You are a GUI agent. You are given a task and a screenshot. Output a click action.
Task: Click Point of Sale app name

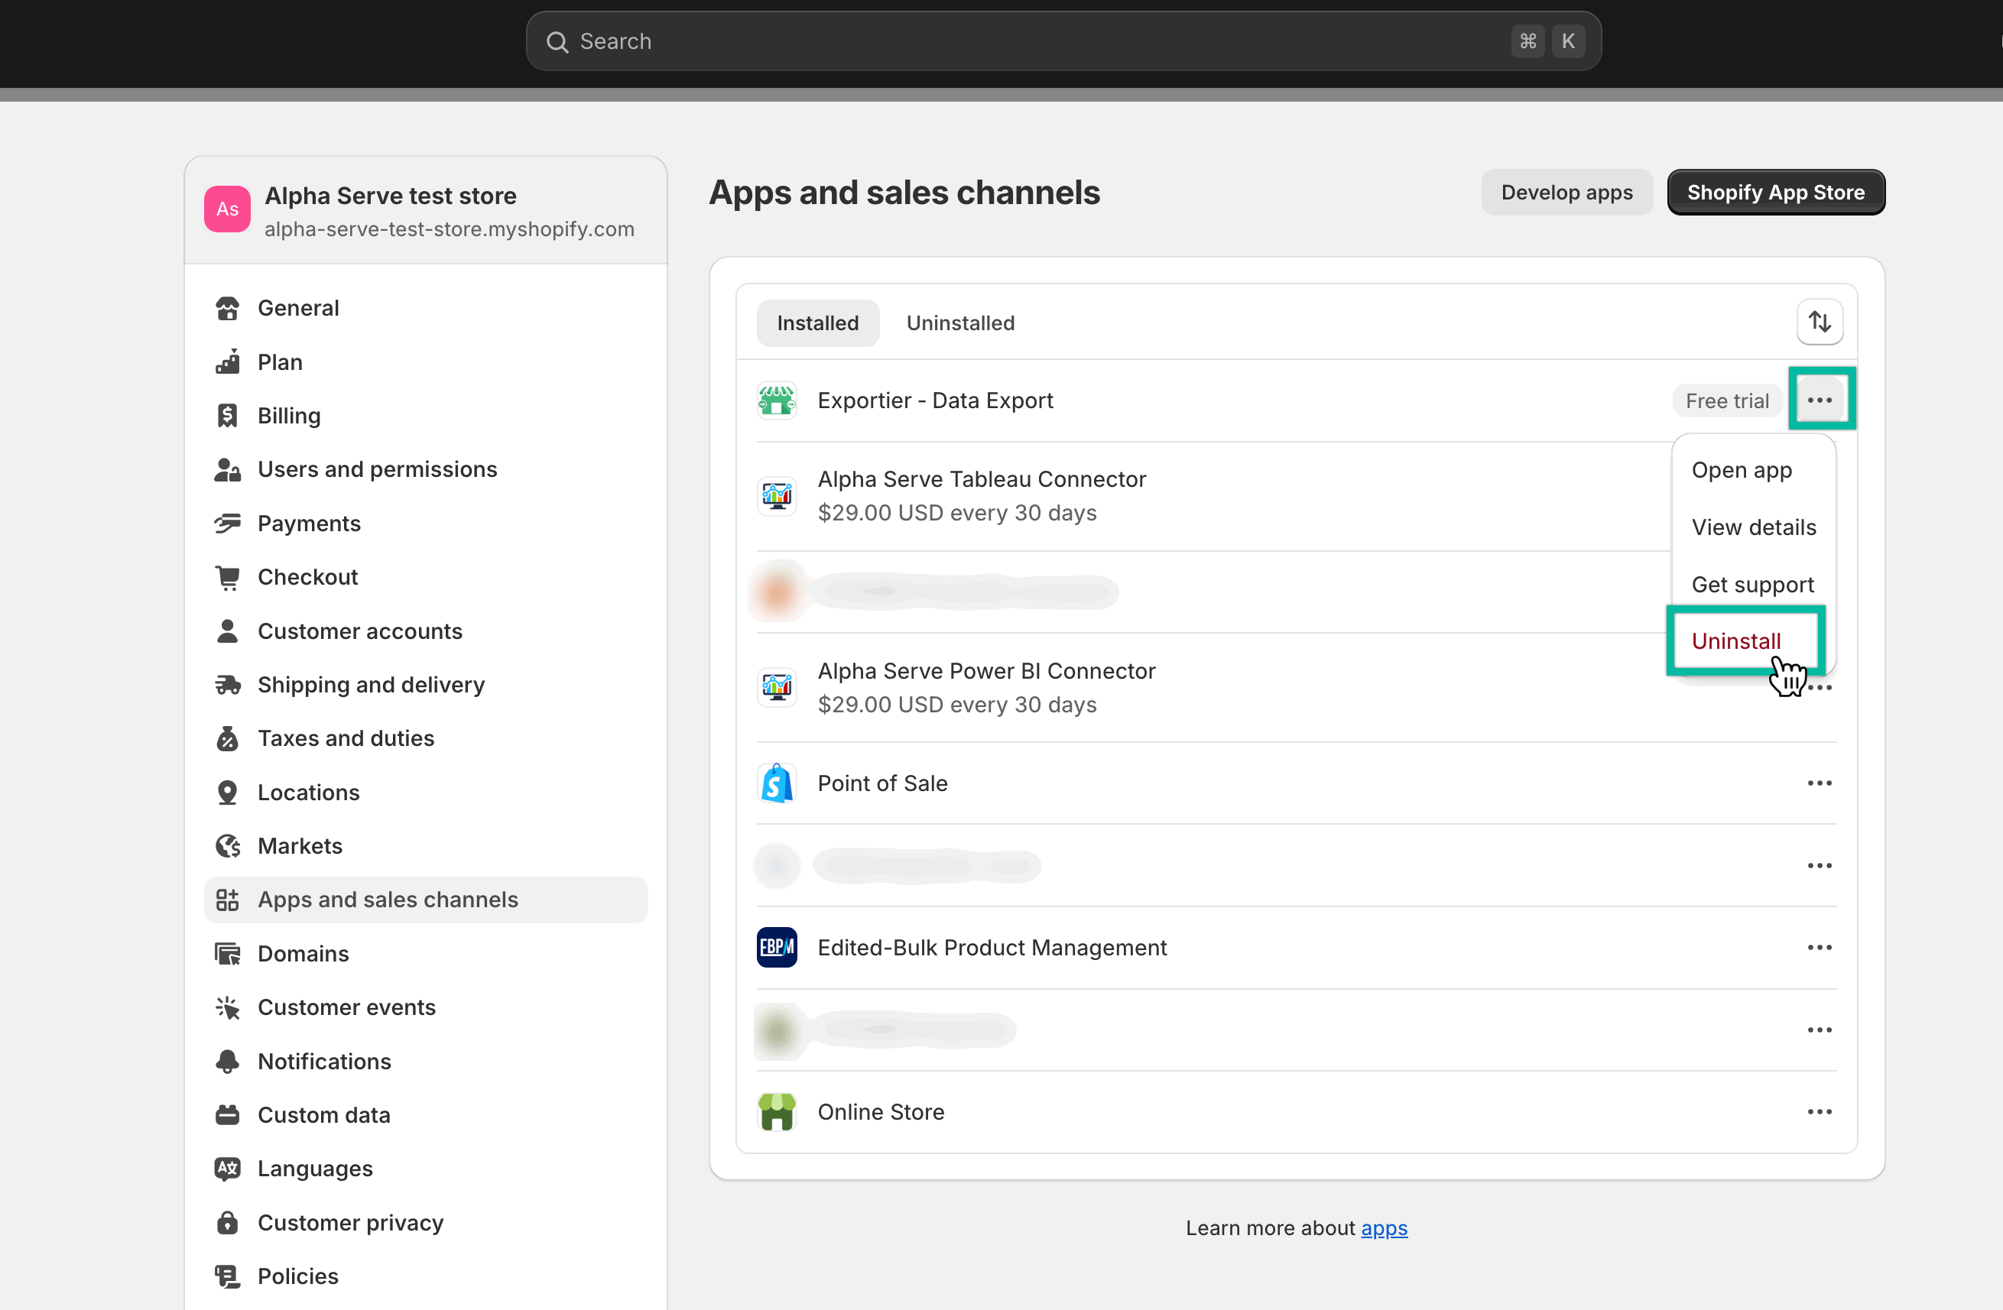[x=882, y=783]
